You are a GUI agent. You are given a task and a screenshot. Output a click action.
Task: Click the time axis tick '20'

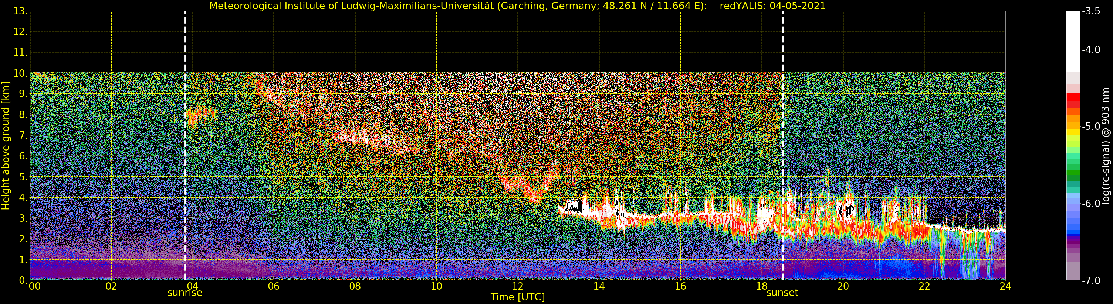[843, 286]
